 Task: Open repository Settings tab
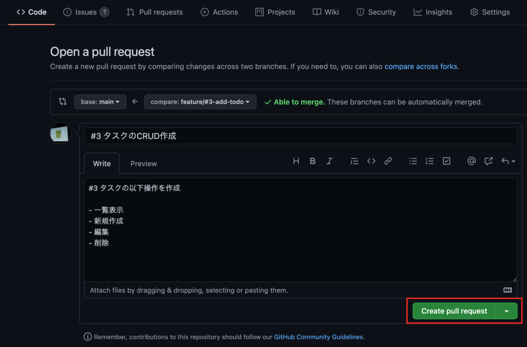(x=490, y=12)
